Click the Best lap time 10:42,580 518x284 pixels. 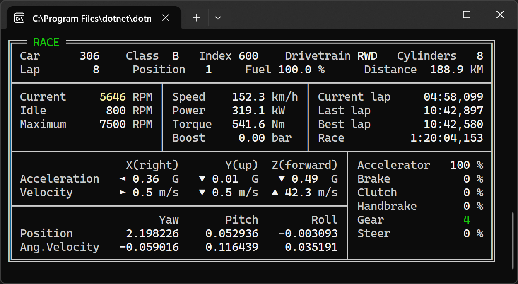(x=453, y=124)
